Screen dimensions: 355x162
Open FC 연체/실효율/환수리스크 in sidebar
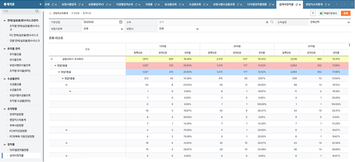point(24,35)
